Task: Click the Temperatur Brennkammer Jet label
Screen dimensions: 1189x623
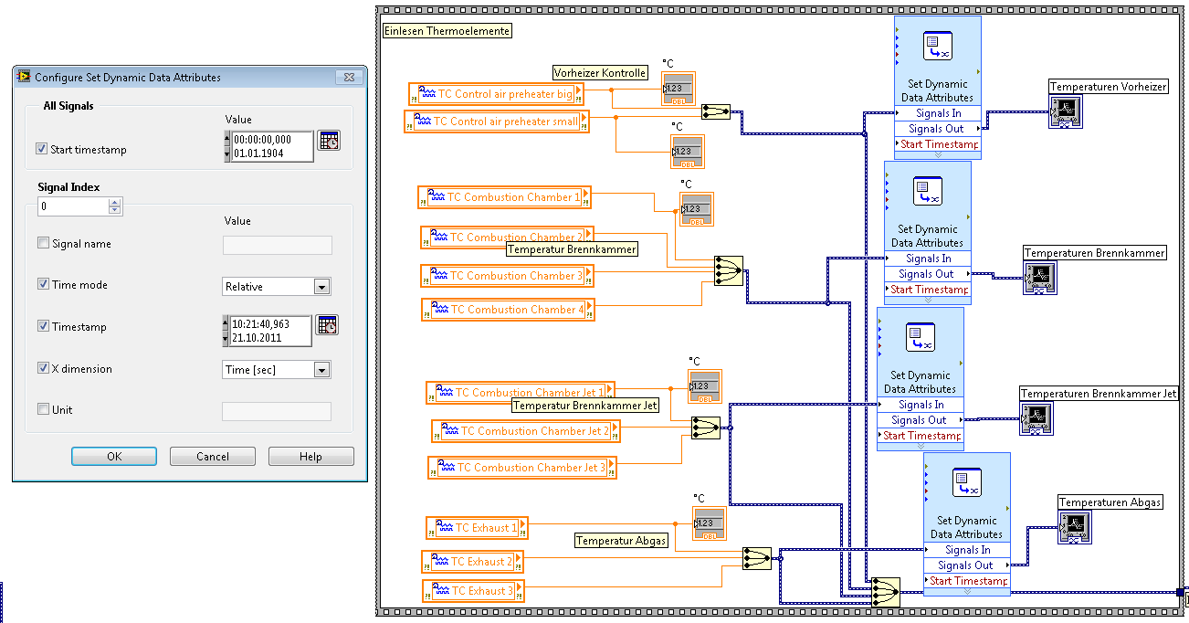Action: [585, 406]
